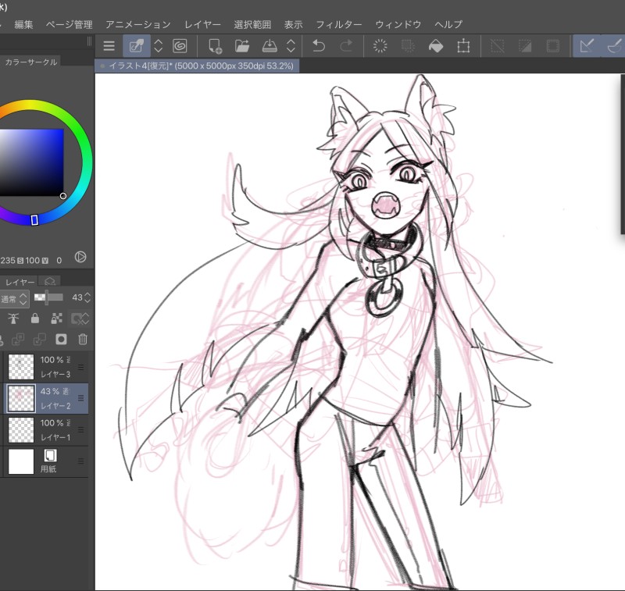Viewport: 625px width, 591px height.
Task: Open the ヘルプ menu
Action: coord(448,25)
